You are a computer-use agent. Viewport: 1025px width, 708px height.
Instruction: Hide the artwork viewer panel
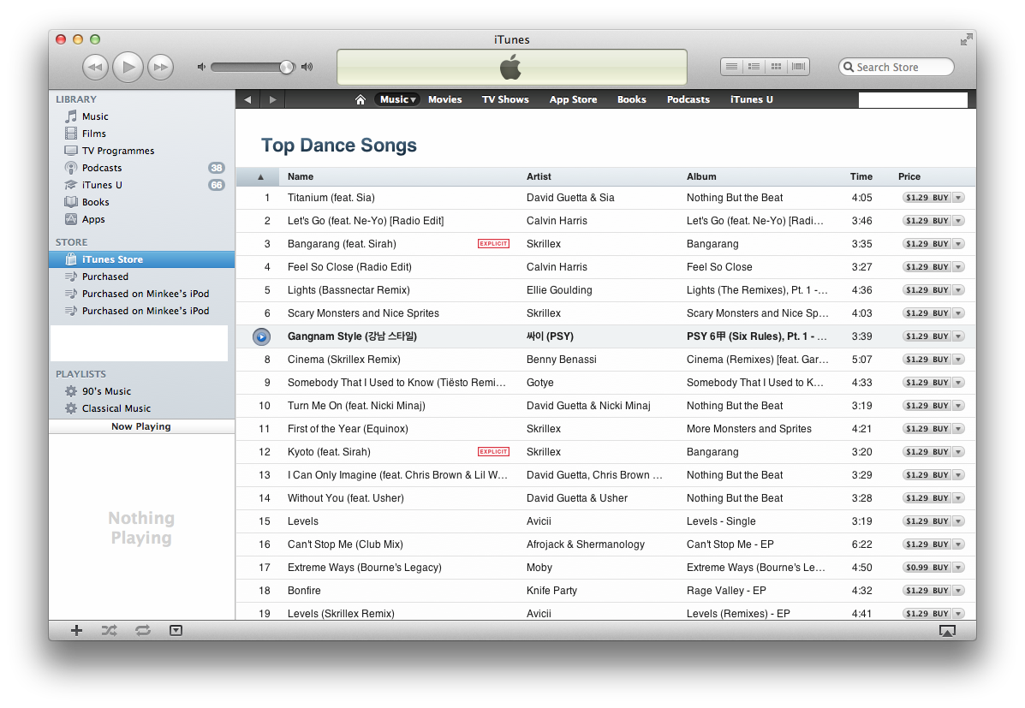click(176, 630)
